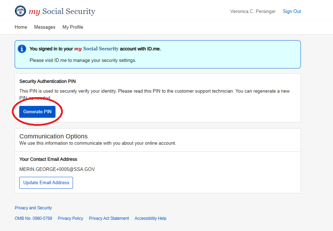Open the Accessibility Help link
The image size is (333, 231).
[150, 218]
